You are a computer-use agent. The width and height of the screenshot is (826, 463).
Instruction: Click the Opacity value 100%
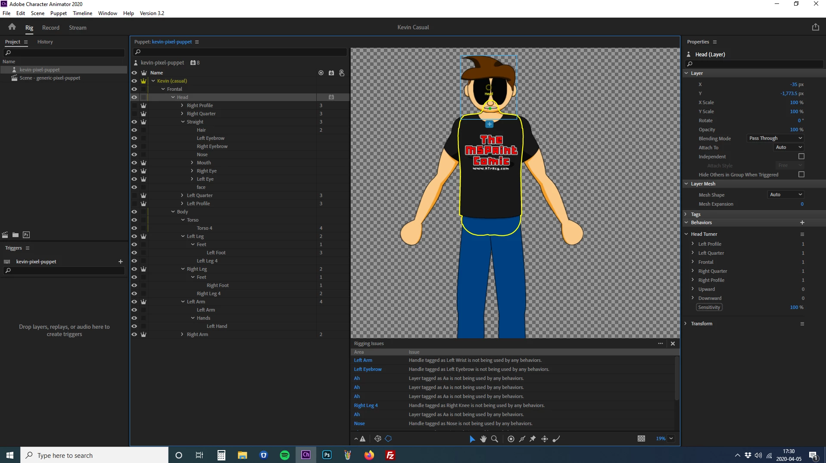(797, 130)
